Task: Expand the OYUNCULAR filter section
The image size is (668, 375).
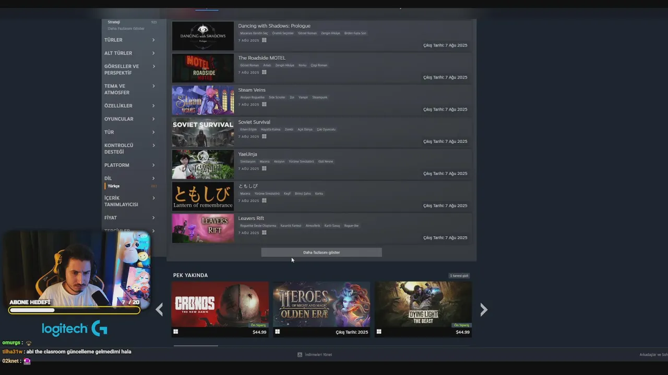Action: 130,119
